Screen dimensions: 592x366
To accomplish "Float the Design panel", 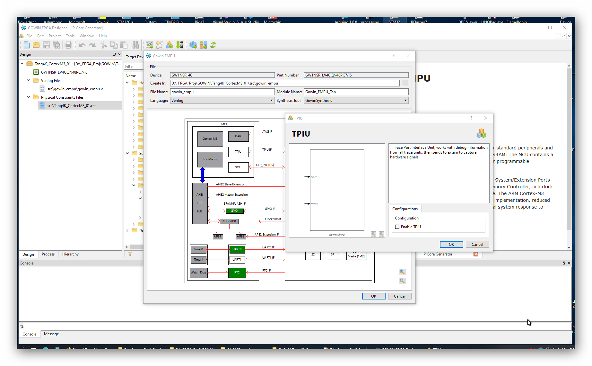I will click(114, 54).
